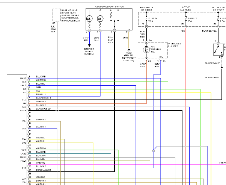Viewport: 226px width, 185px height.
Task: Click the BRN wire label under switch pin 1
Action: [125, 38]
